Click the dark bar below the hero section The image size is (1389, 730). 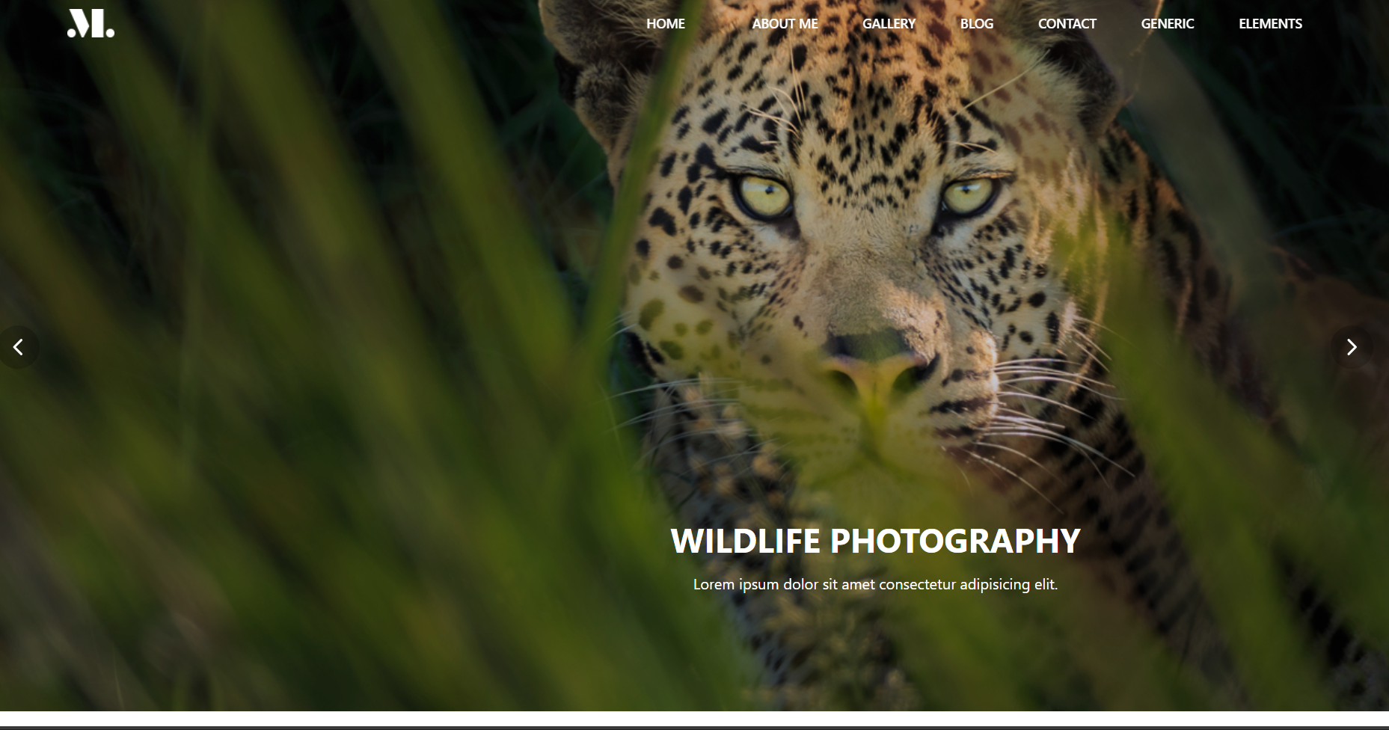[x=694, y=725]
